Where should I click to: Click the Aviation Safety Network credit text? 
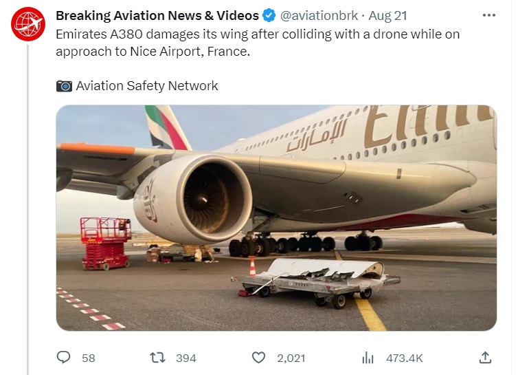(x=147, y=86)
